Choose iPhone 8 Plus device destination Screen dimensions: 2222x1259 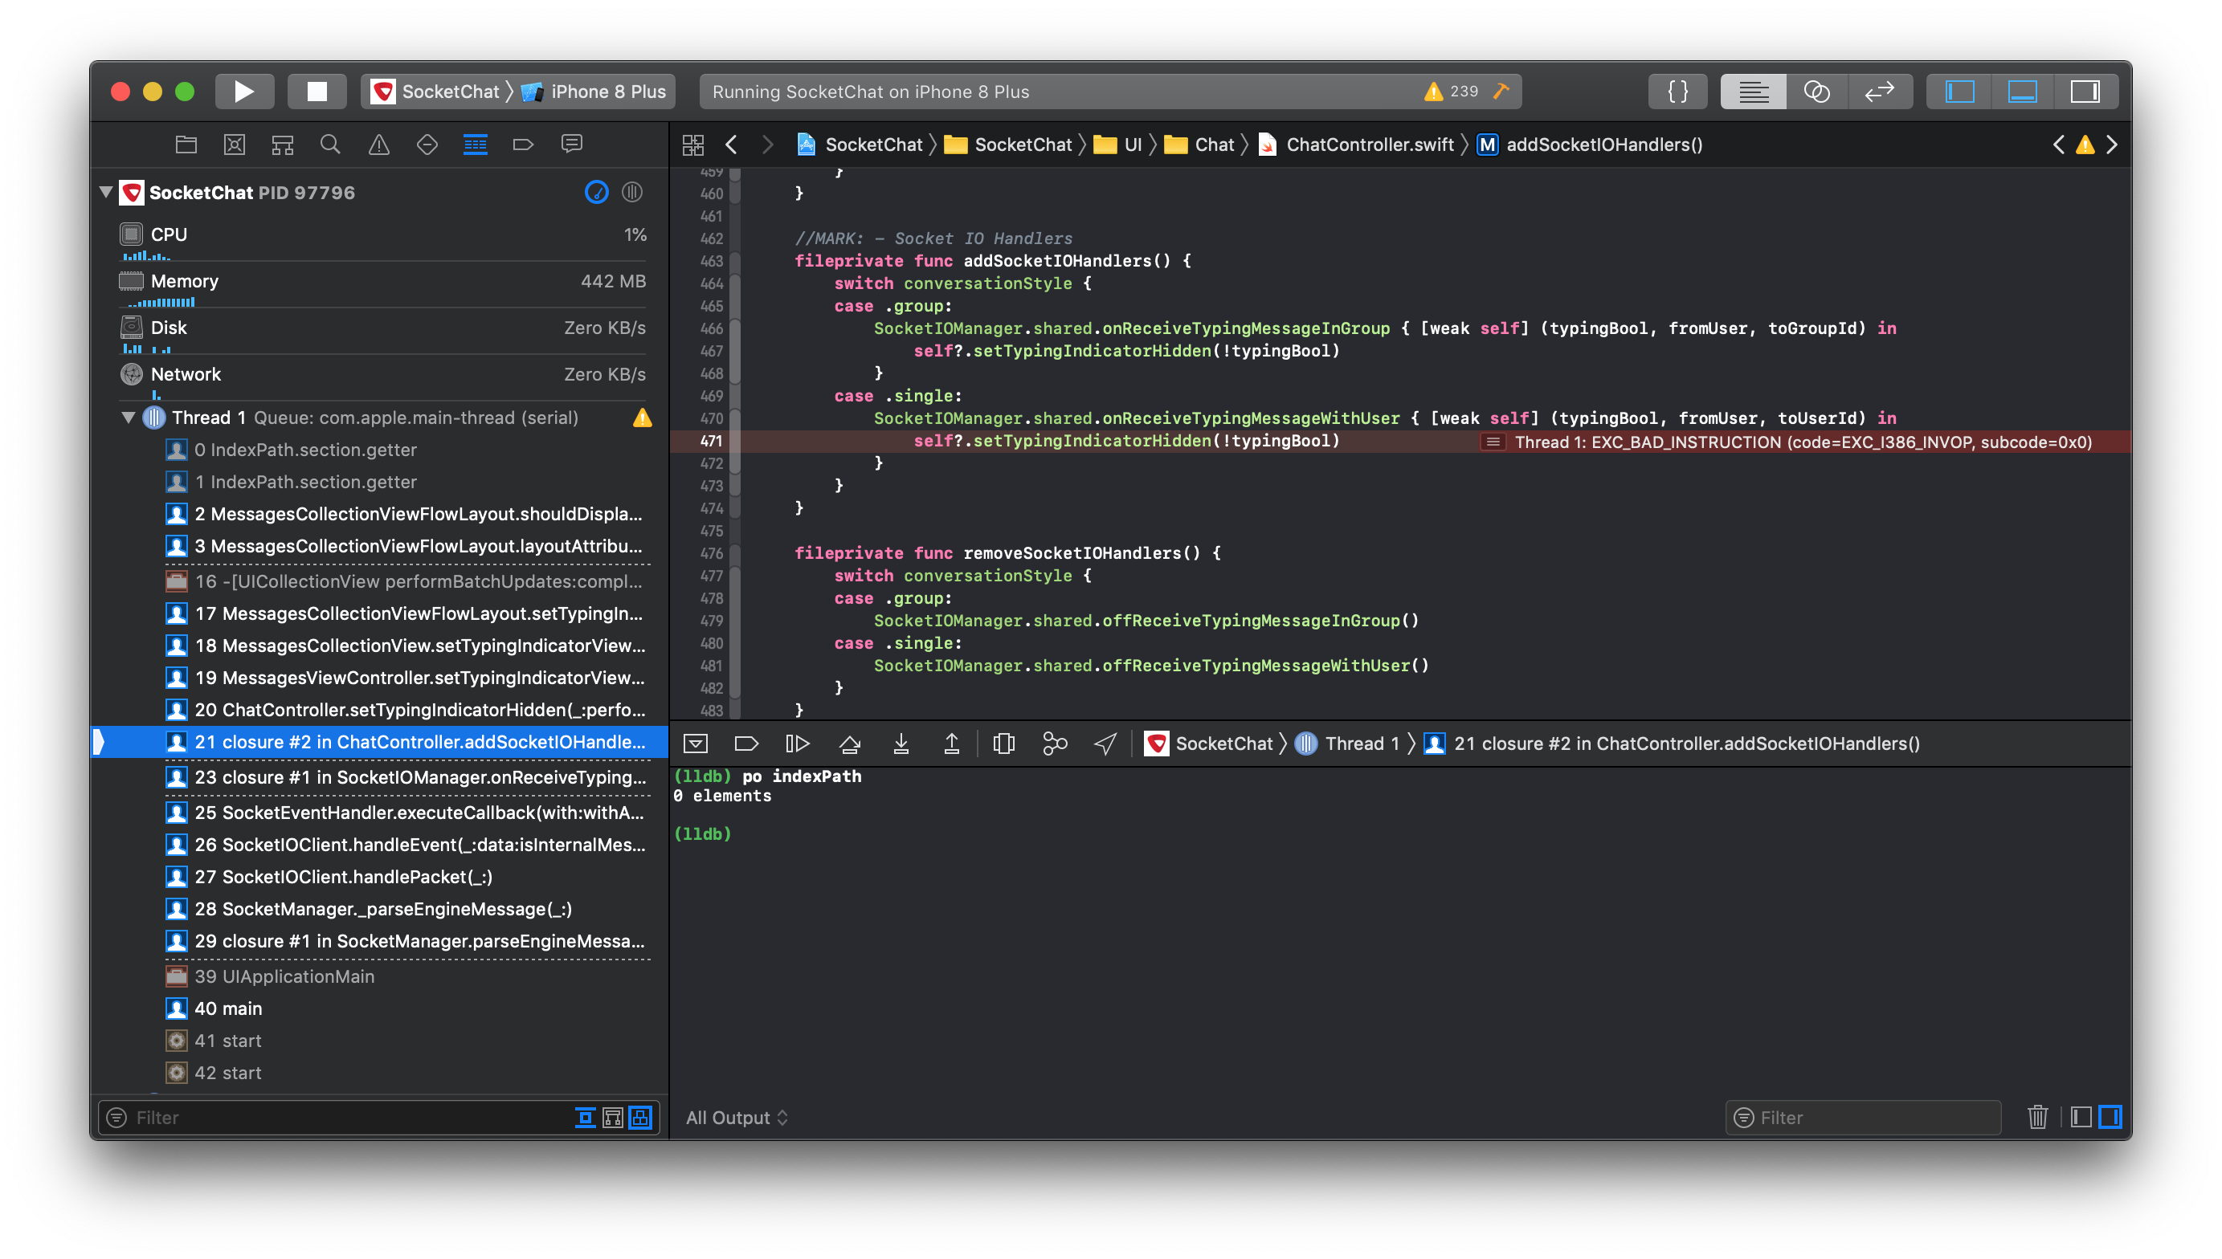tap(594, 92)
